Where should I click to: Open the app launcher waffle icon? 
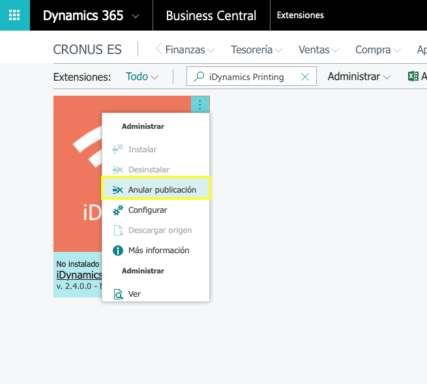(14, 15)
